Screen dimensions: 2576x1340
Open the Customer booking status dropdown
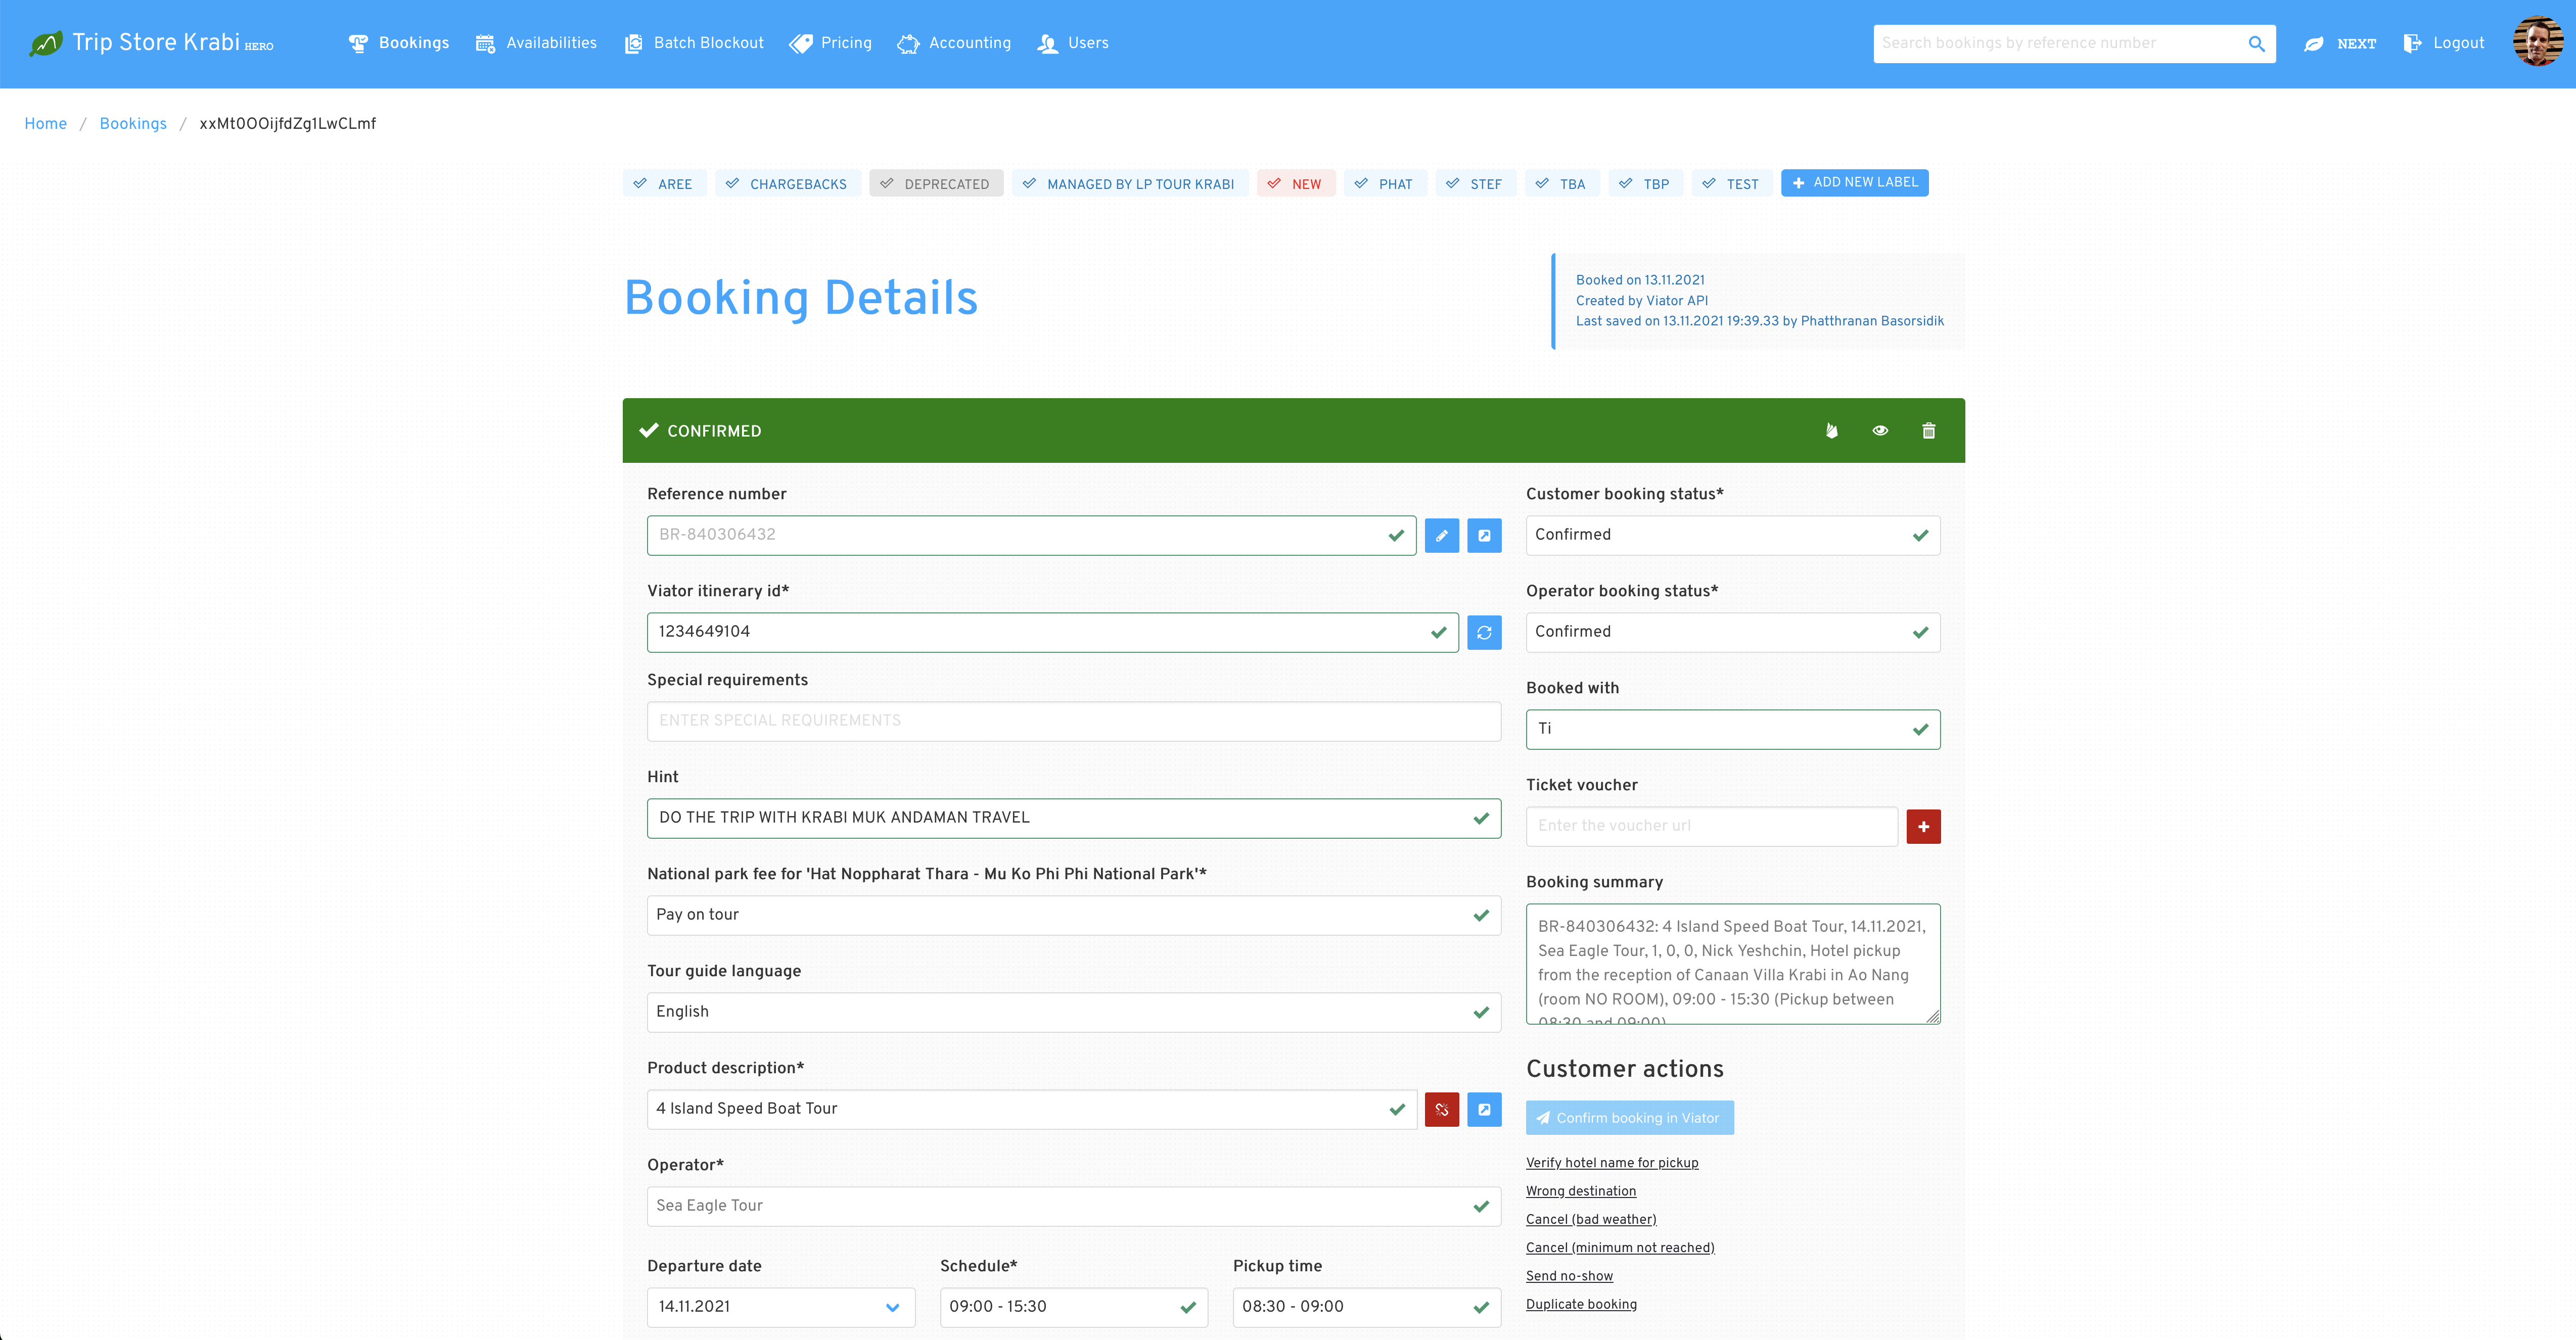click(1733, 536)
